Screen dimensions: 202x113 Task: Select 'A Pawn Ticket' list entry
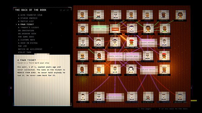pos(26,24)
